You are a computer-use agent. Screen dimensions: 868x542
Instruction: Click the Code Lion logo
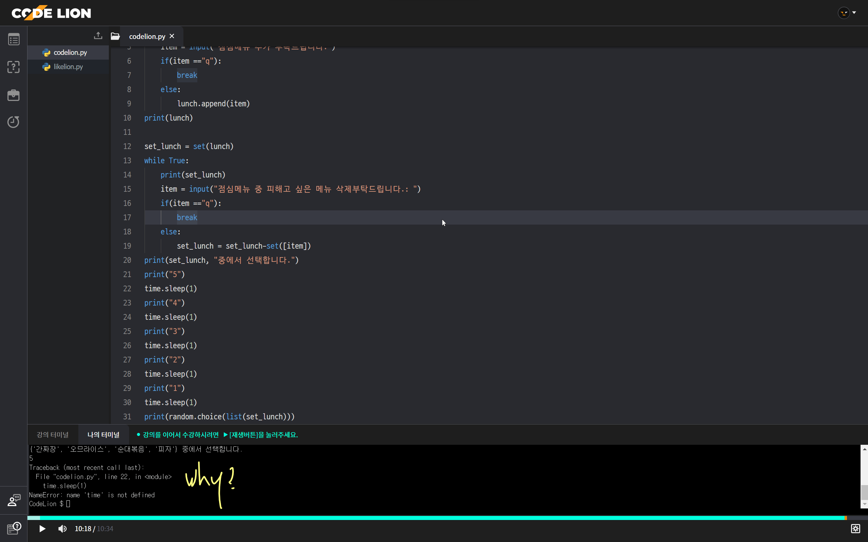(51, 13)
